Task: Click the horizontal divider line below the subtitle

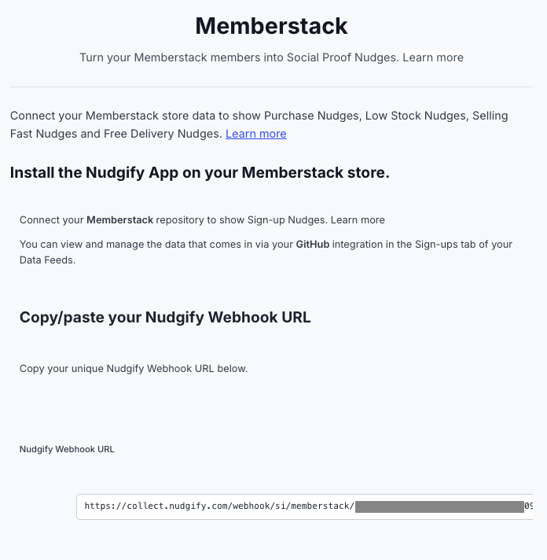Action: tap(271, 87)
